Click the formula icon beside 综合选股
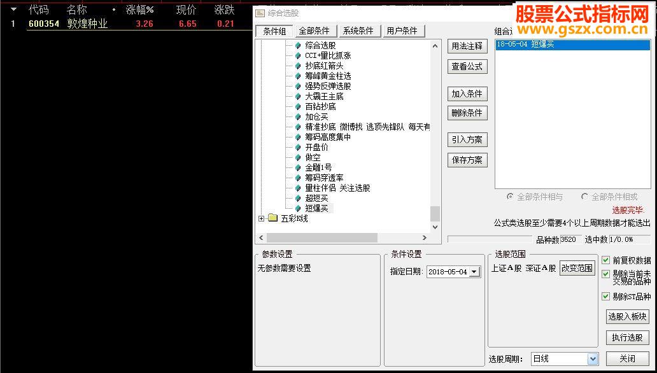657x373 pixels. click(298, 46)
